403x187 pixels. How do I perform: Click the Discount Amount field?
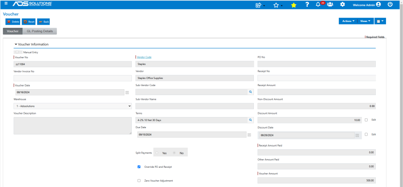(x=310, y=120)
